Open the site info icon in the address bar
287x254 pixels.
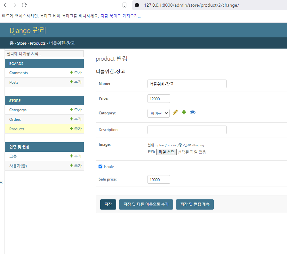(x=137, y=5)
